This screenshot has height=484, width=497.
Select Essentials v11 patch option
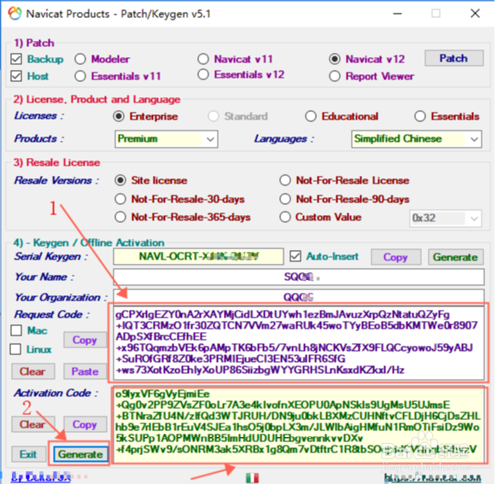coord(80,76)
